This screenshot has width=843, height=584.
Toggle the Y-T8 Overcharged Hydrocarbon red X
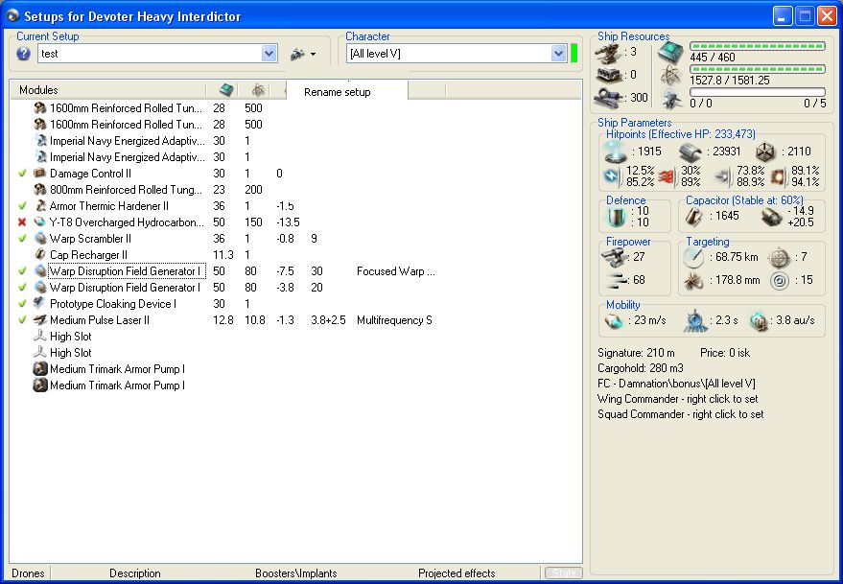tap(22, 222)
